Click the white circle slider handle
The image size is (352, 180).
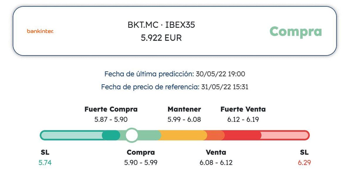pyautogui.click(x=132, y=135)
